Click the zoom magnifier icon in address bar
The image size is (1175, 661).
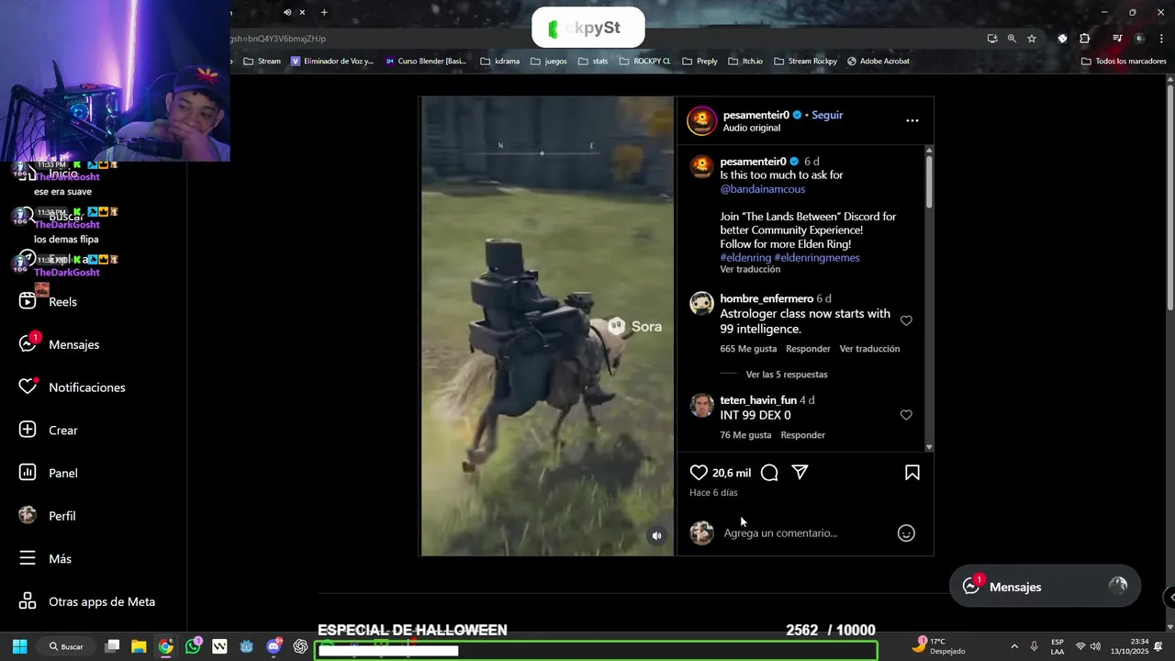tap(1012, 39)
